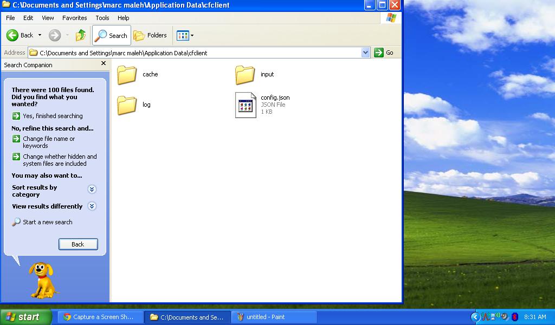The width and height of the screenshot is (555, 325).
Task: Open the Tools menu
Action: click(x=102, y=18)
